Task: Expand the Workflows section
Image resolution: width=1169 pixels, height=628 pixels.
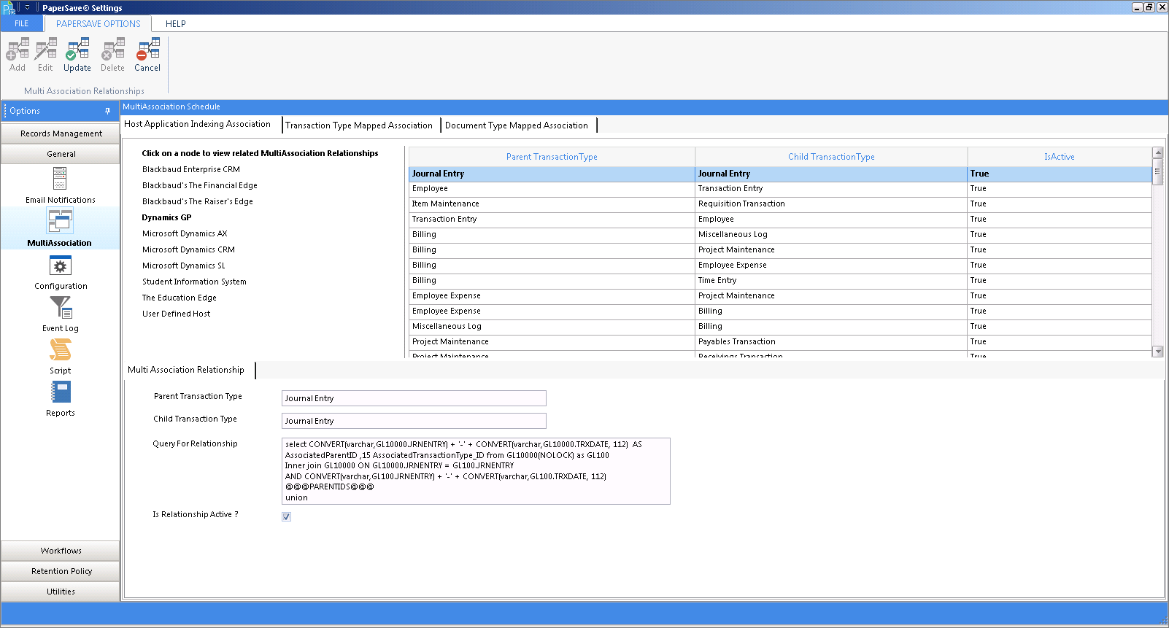Action: [x=61, y=551]
